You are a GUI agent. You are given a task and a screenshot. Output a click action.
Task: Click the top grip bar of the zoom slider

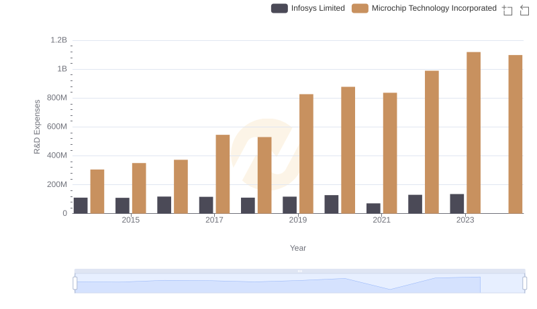(299, 271)
